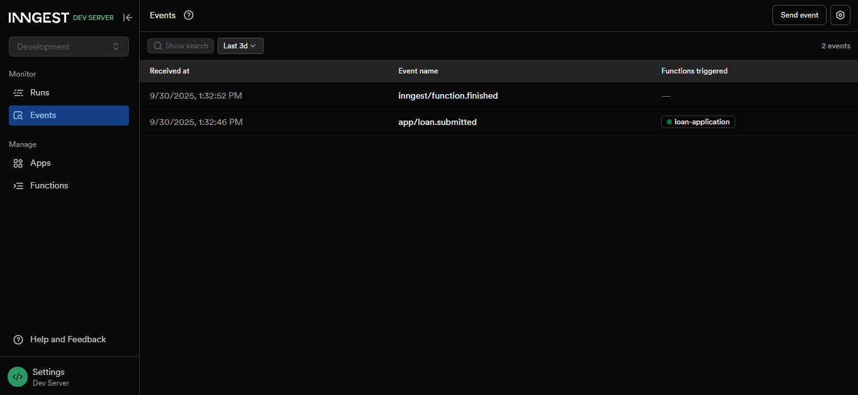Open the Last 3d time range dropdown
858x395 pixels.
(x=240, y=45)
